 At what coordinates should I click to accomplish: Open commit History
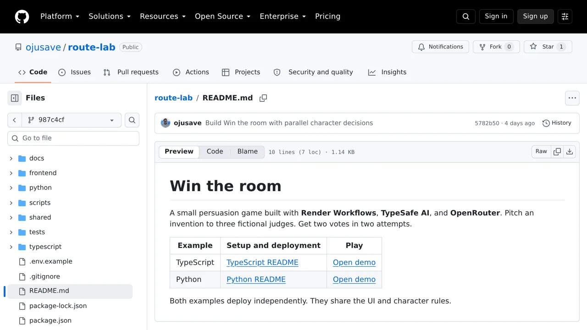coord(557,123)
